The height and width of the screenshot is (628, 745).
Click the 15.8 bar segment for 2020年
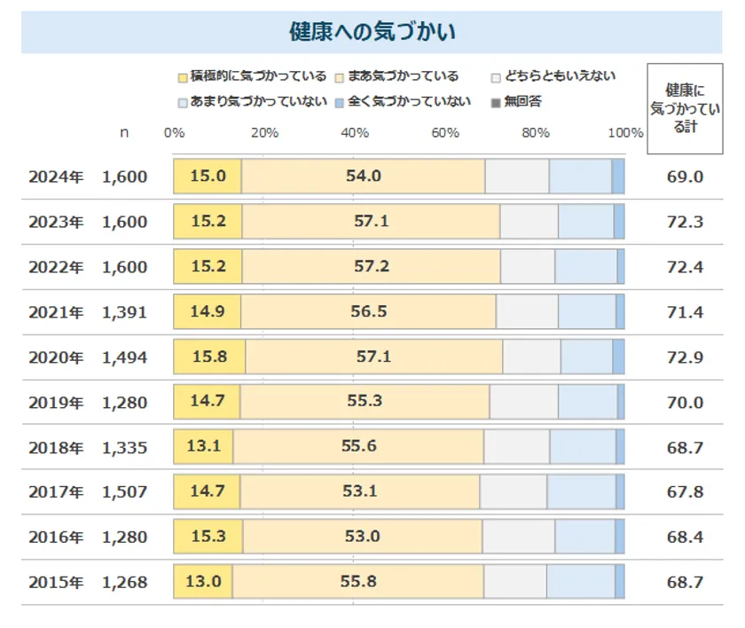pyautogui.click(x=209, y=357)
